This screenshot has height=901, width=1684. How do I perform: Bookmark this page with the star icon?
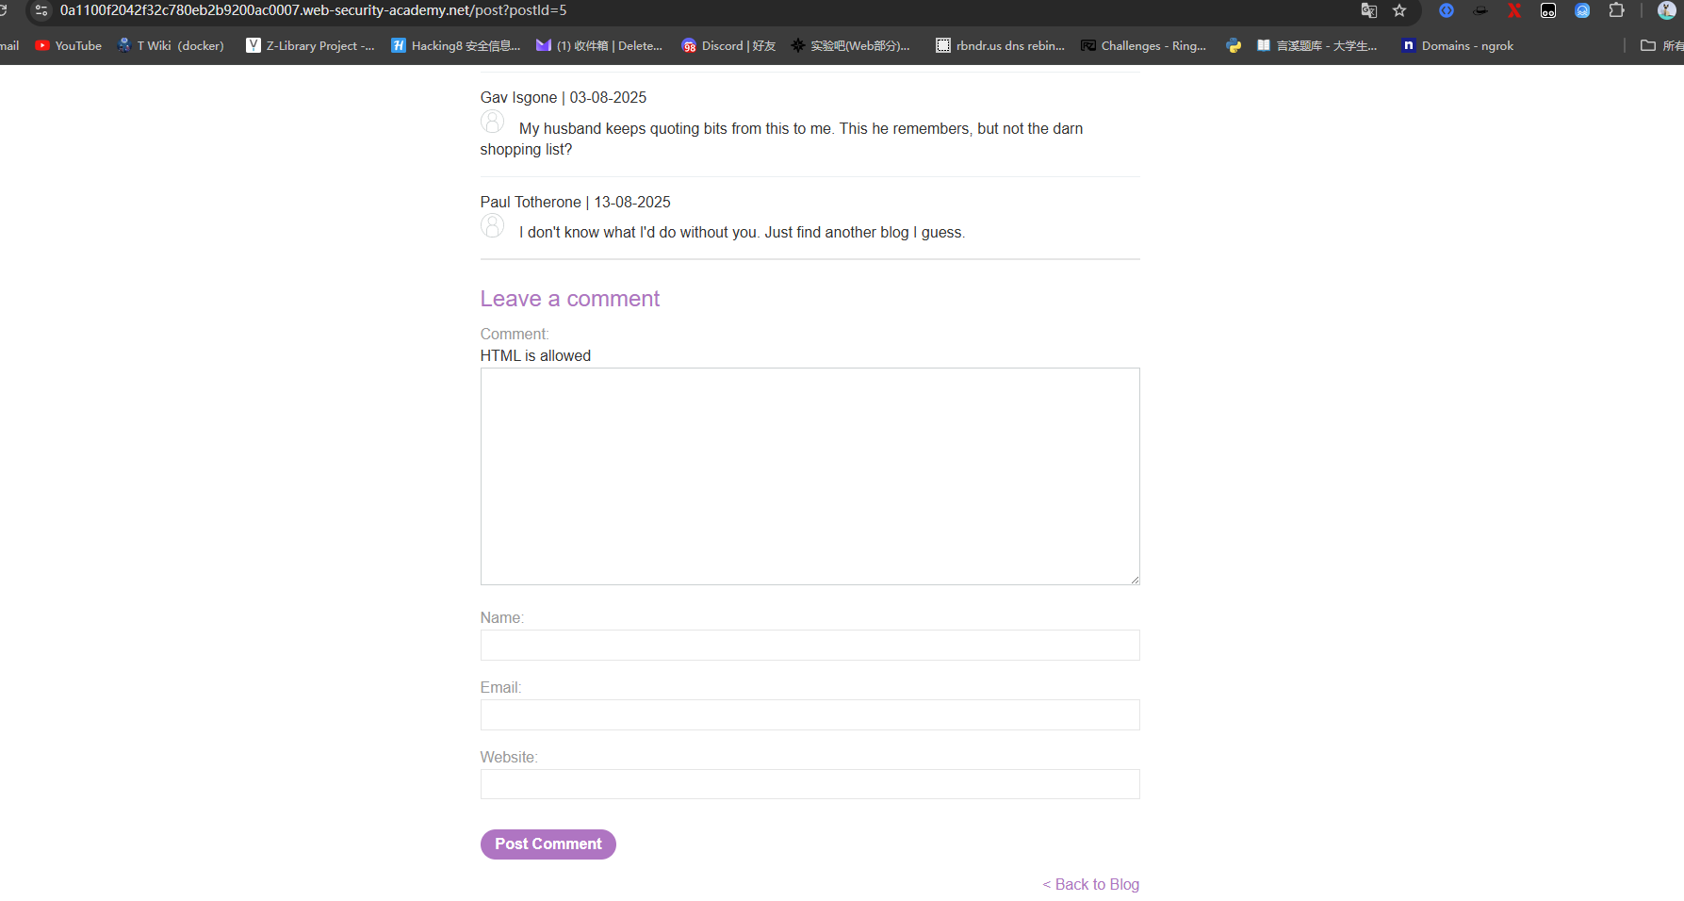[1399, 10]
